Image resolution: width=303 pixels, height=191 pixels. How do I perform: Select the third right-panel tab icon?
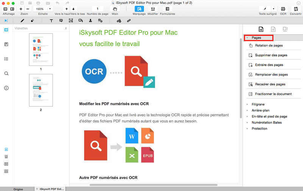(285, 29)
